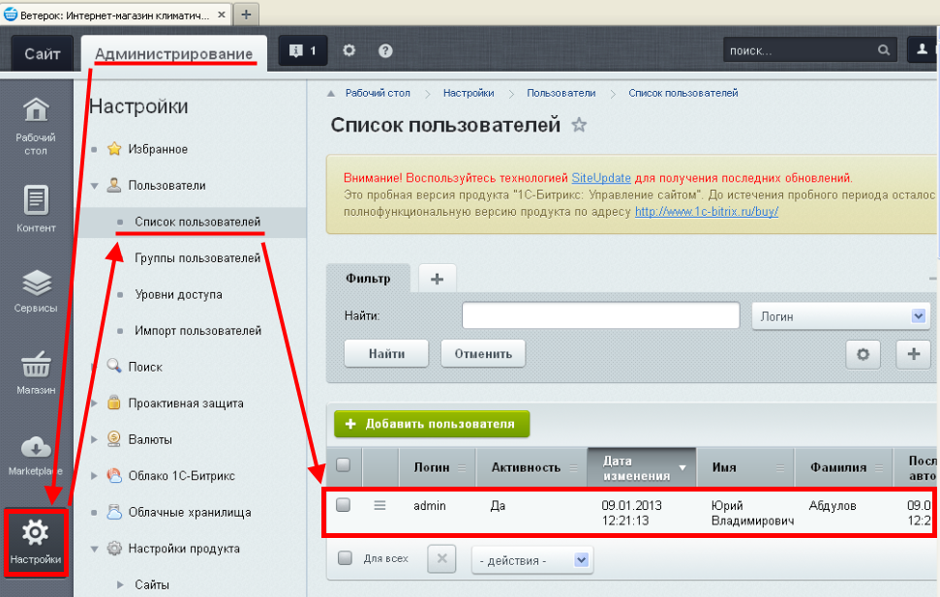The height and width of the screenshot is (597, 940).
Task: Collapse the Пользователи tree section
Action: click(x=94, y=186)
